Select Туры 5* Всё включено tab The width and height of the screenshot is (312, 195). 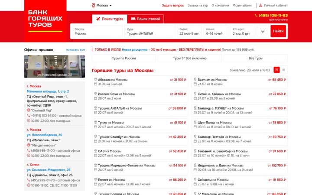pyautogui.click(x=190, y=58)
